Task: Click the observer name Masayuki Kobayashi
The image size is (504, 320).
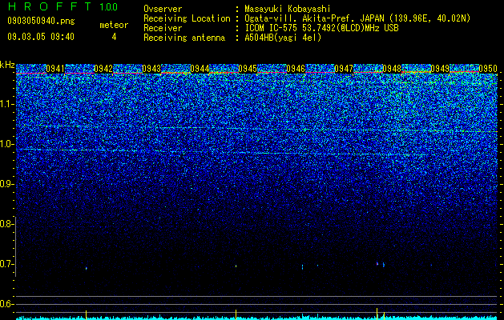Action: 288,9
